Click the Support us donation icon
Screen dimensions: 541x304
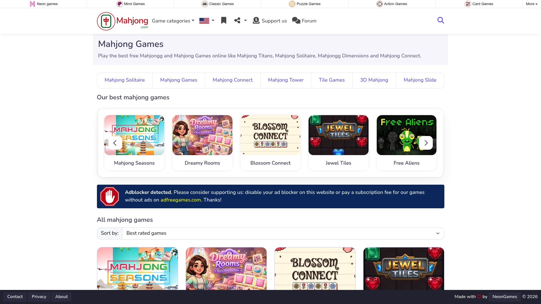point(256,21)
